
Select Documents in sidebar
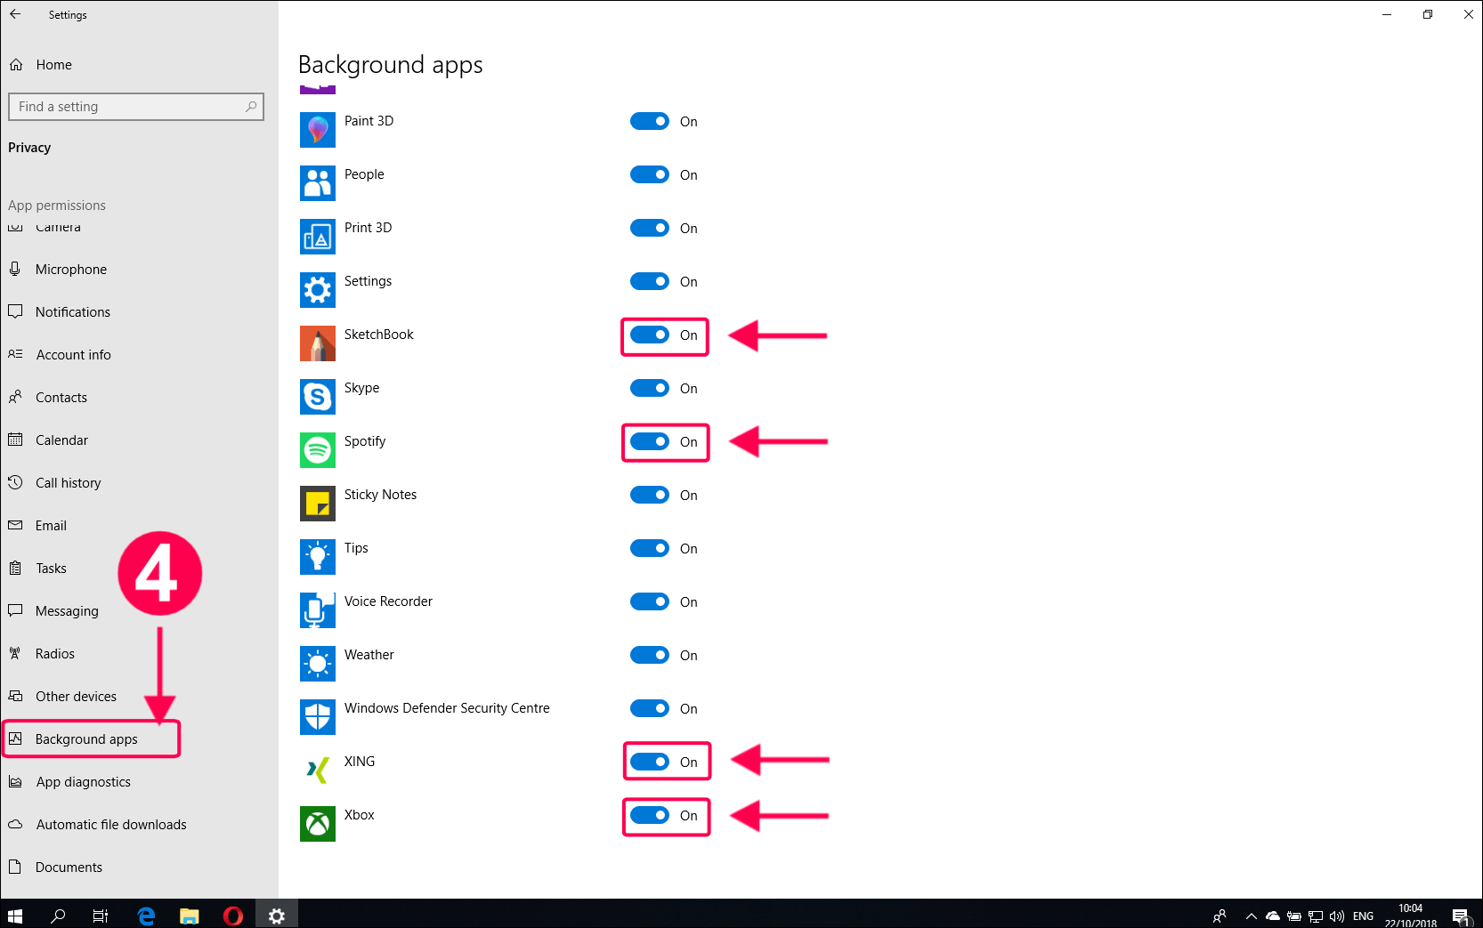tap(139, 867)
